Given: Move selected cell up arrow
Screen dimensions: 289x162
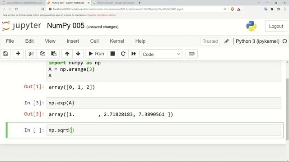Looking at the screenshot, I should 67,54.
